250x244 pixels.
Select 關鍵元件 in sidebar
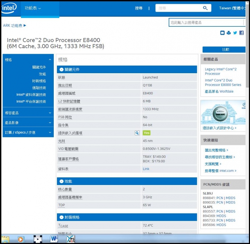pos(39,67)
